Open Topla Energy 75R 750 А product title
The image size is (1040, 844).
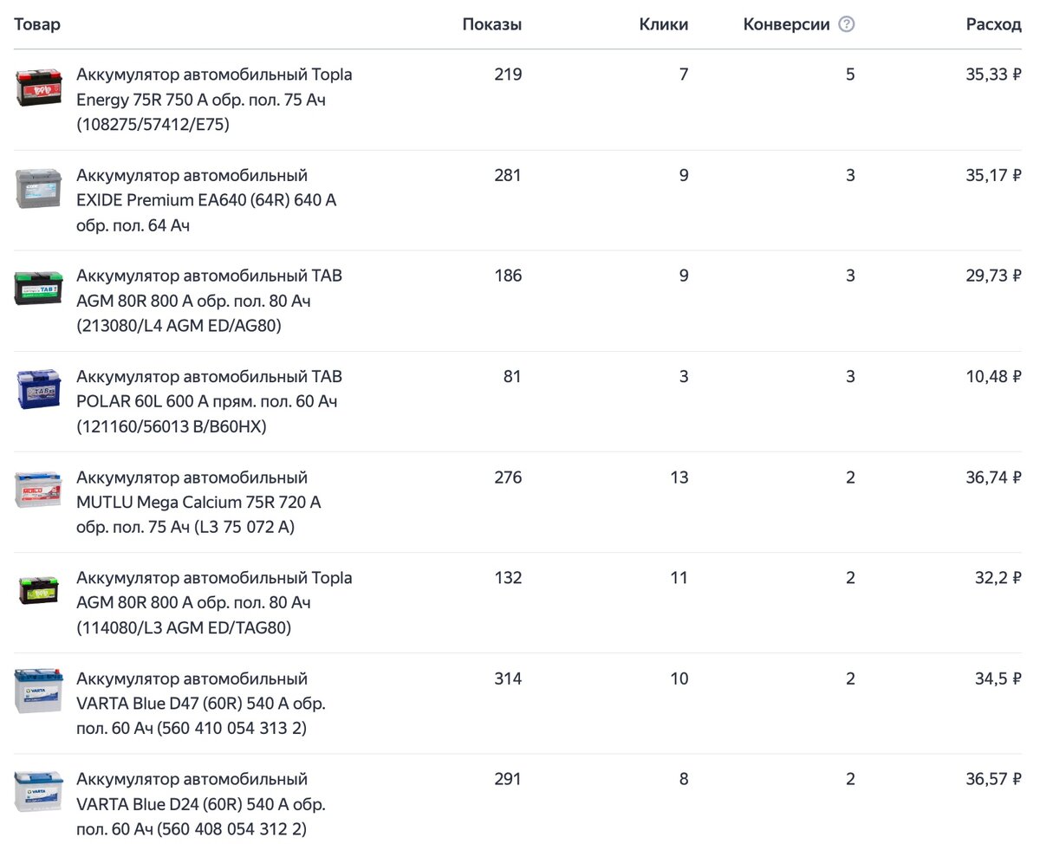214,100
